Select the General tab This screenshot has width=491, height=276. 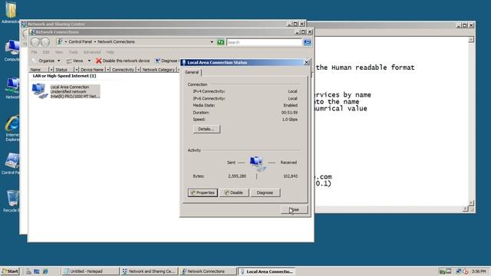click(x=192, y=72)
